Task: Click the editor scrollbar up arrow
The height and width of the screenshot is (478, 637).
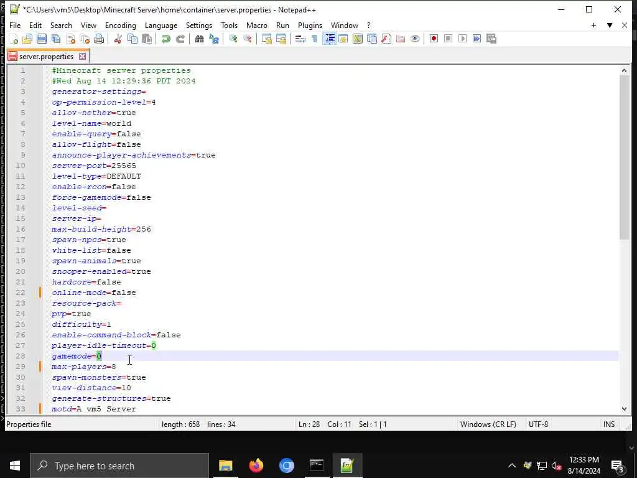Action: tap(624, 71)
